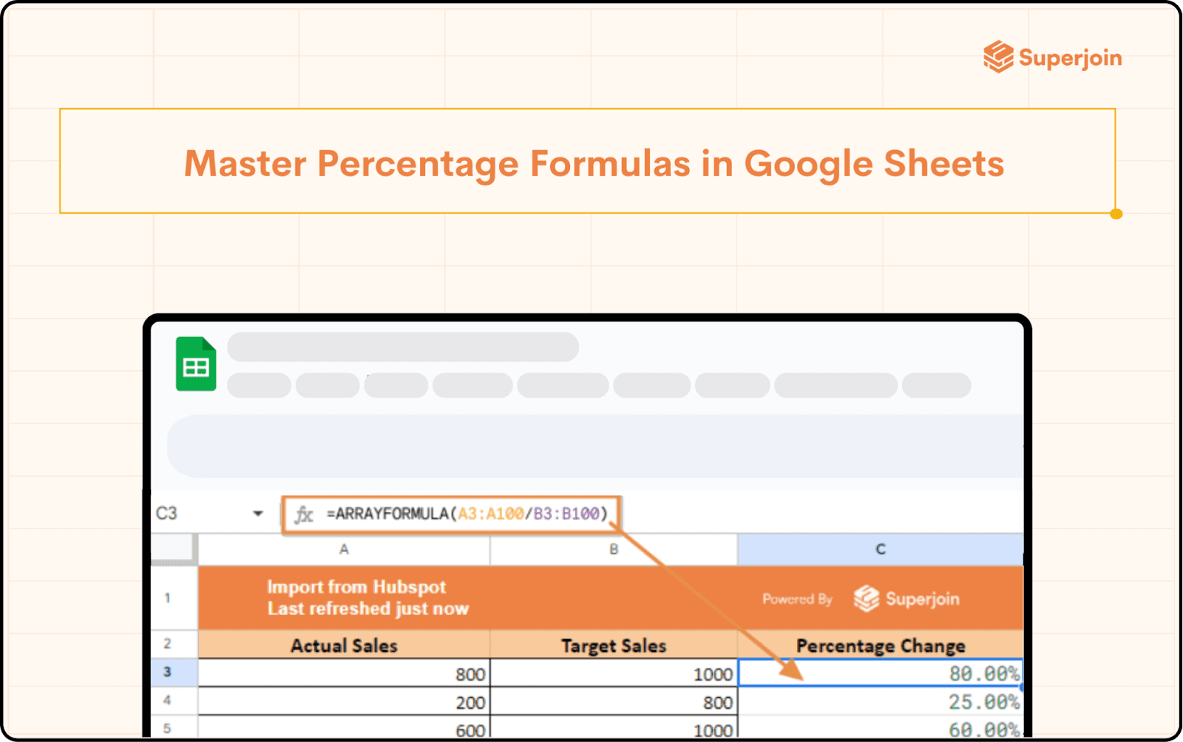Click the Import from Hubspot banner text

356,587
